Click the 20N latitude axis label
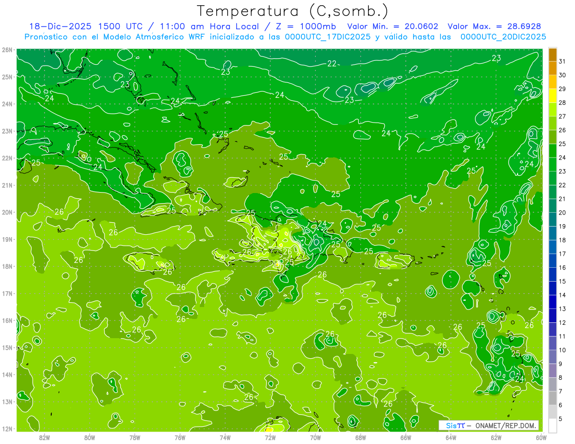Viewport: 575px width, 444px height. [x=7, y=212]
